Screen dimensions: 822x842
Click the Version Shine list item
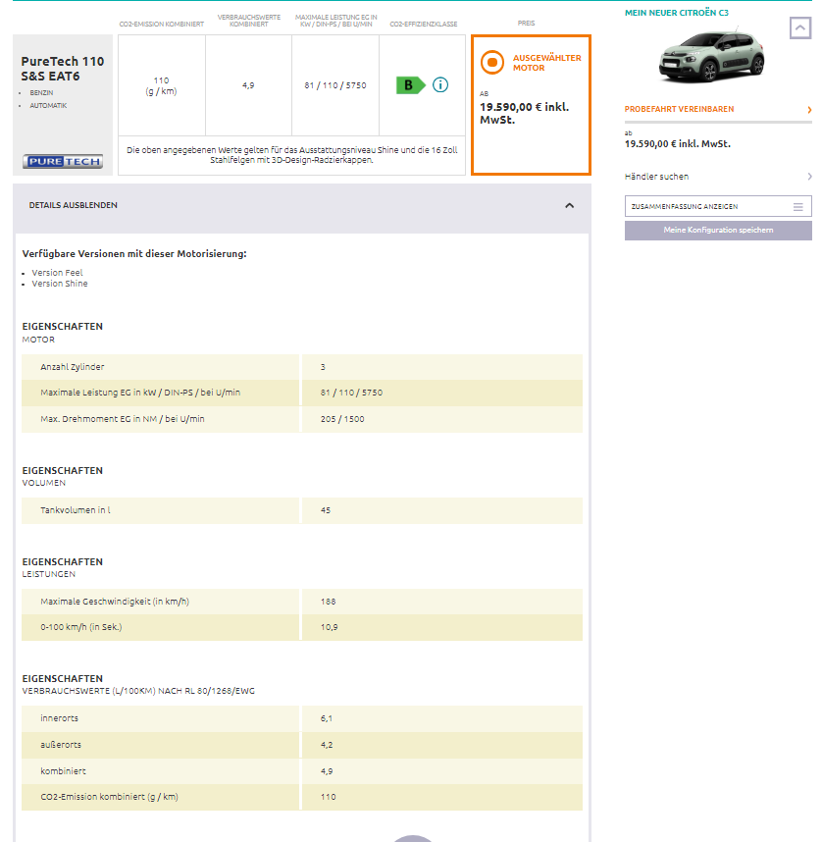click(x=60, y=284)
